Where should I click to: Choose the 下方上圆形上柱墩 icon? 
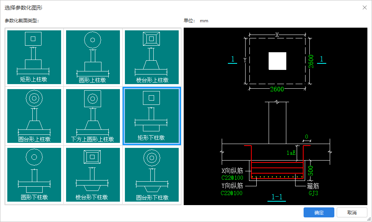[93, 116]
